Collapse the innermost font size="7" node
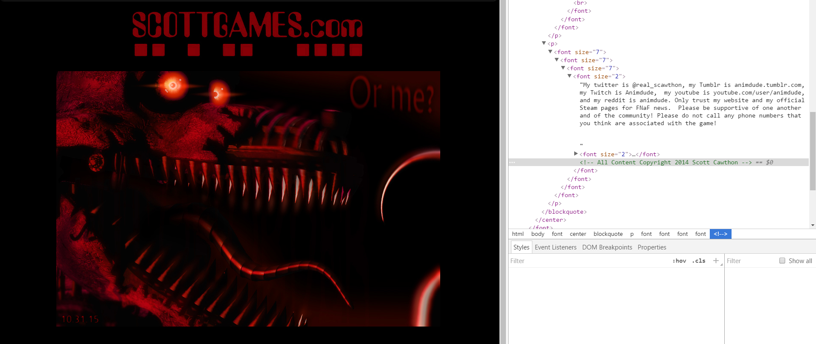 coord(563,68)
